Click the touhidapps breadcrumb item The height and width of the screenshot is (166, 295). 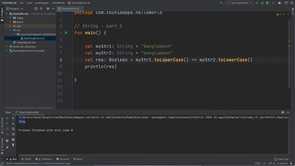click(42, 3)
